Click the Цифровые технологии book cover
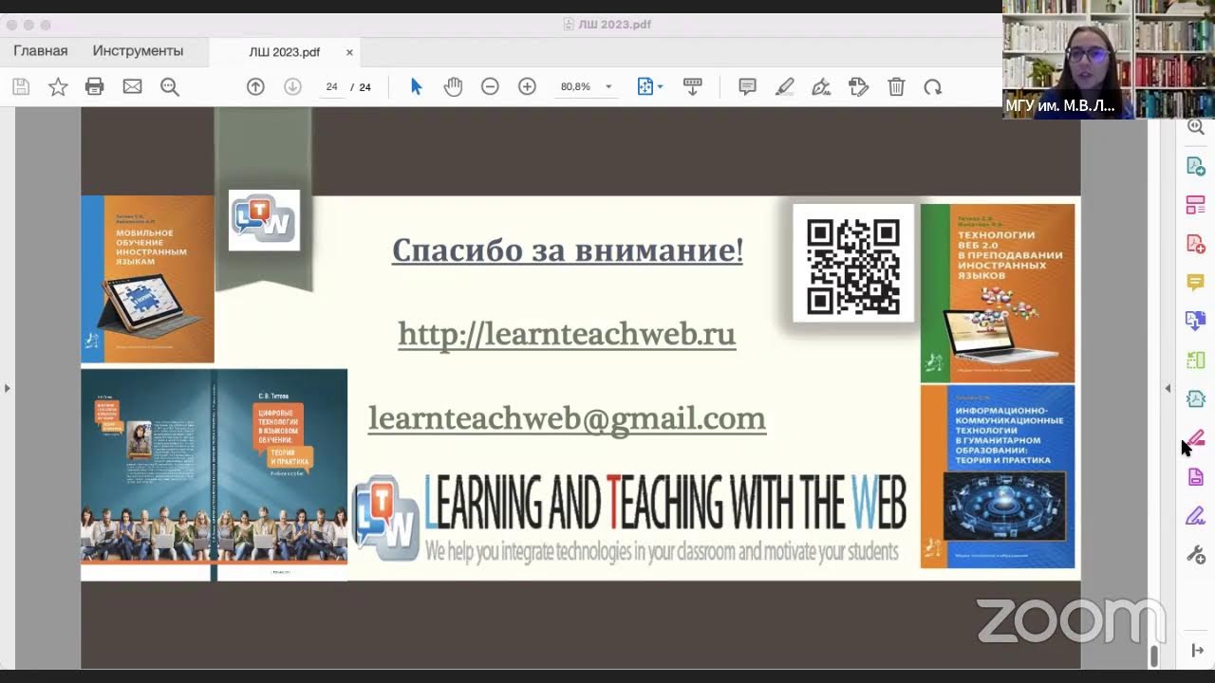 click(x=214, y=474)
